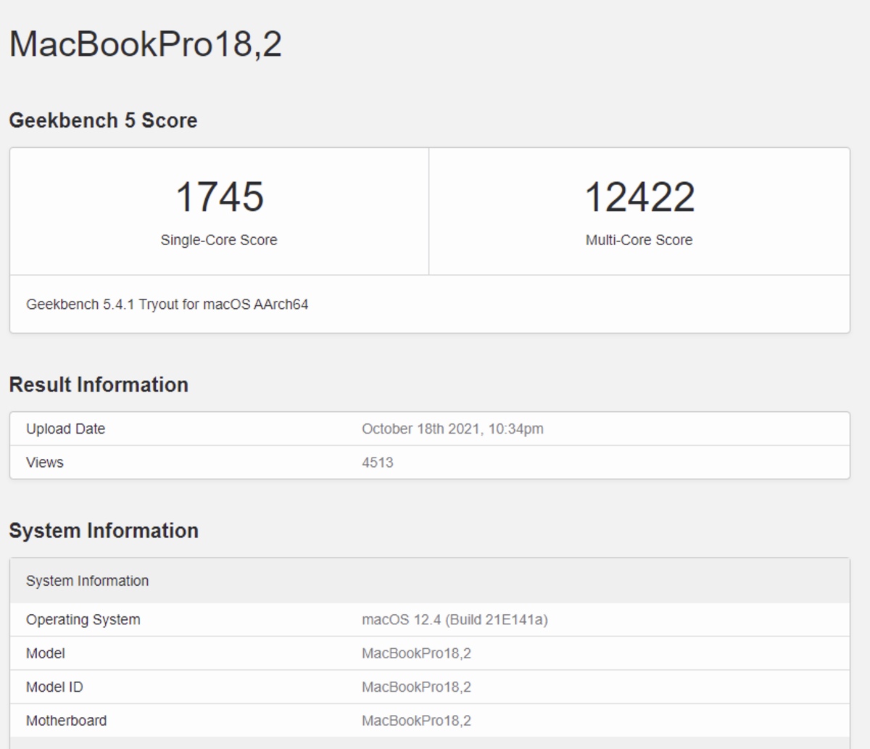Click the Geekbench 5 Score heading
This screenshot has width=870, height=749.
(x=103, y=120)
